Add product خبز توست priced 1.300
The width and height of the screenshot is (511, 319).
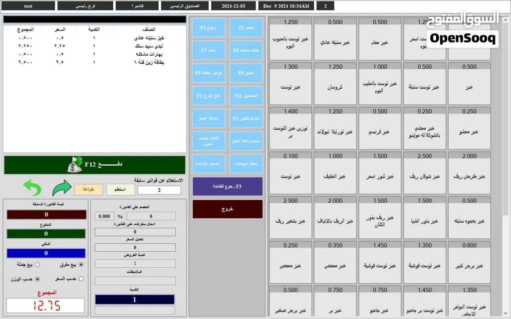tap(290, 84)
